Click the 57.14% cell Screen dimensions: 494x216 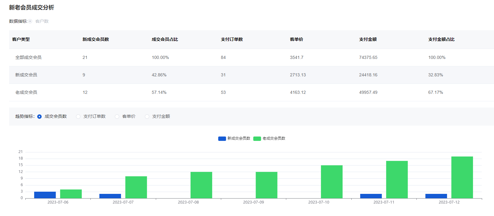[159, 92]
